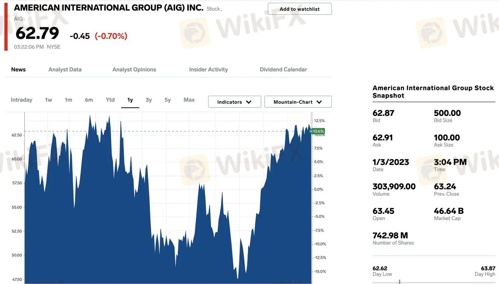
Task: Click the Volume value 303,909.00
Action: tap(394, 187)
